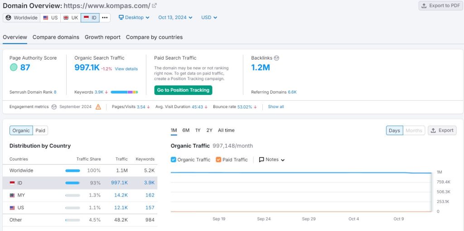Viewport: 464px width, 231px height.
Task: Click the Export to PDF button
Action: [x=440, y=5]
